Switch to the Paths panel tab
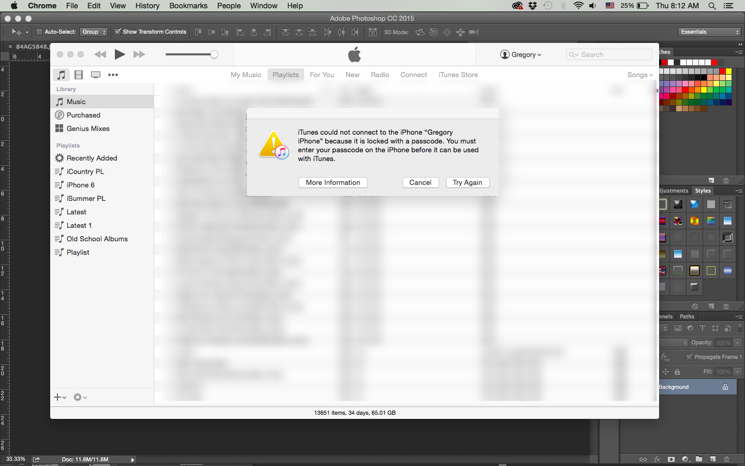The height and width of the screenshot is (466, 745). (x=687, y=316)
